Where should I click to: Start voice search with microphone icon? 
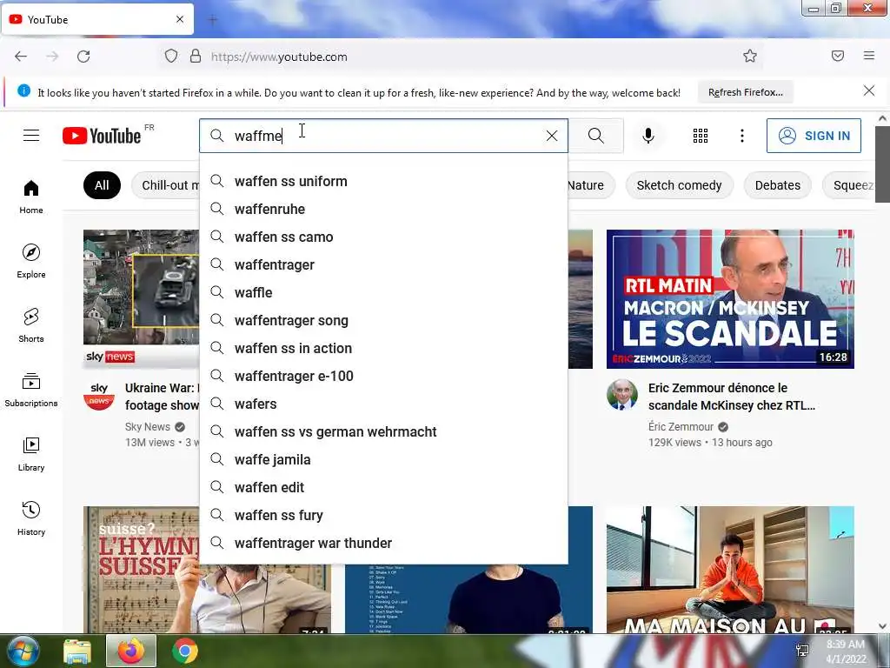[x=648, y=136]
